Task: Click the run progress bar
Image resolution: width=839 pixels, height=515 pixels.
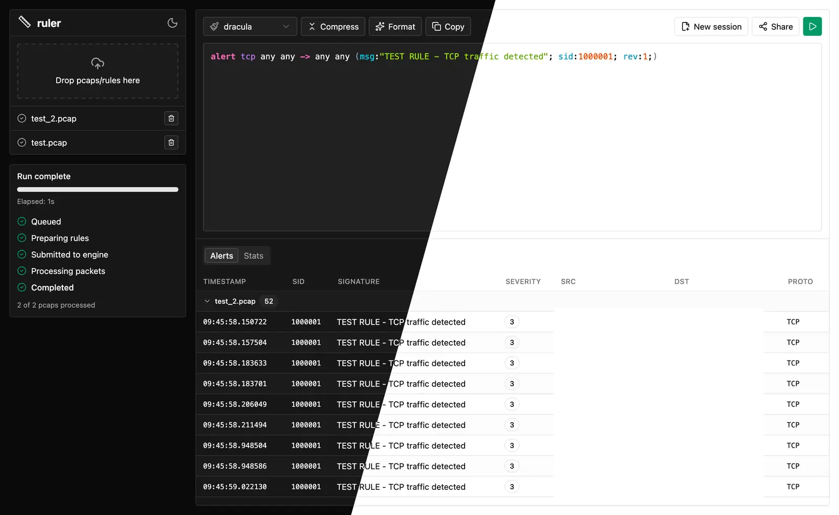Action: [x=98, y=189]
